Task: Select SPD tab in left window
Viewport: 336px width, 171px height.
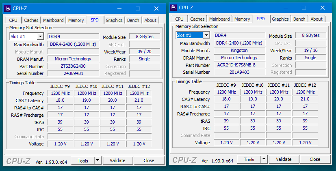Action: tap(95, 20)
